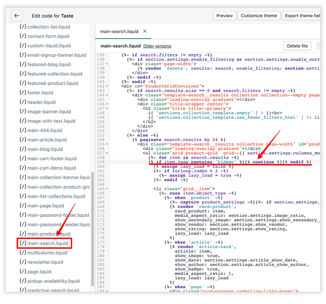The height and width of the screenshot is (304, 326).
Task: Open image-banner.liquid file
Action: coord(45,112)
